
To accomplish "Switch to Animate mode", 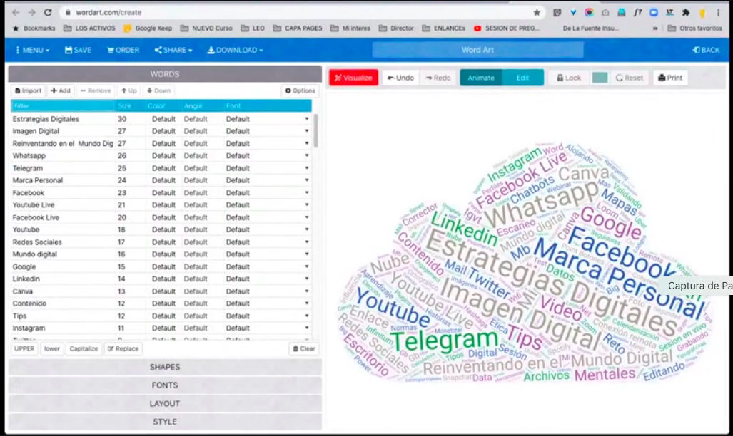I will point(480,78).
